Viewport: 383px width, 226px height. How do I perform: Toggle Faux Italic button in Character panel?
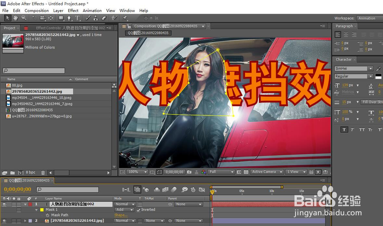[x=352, y=130]
